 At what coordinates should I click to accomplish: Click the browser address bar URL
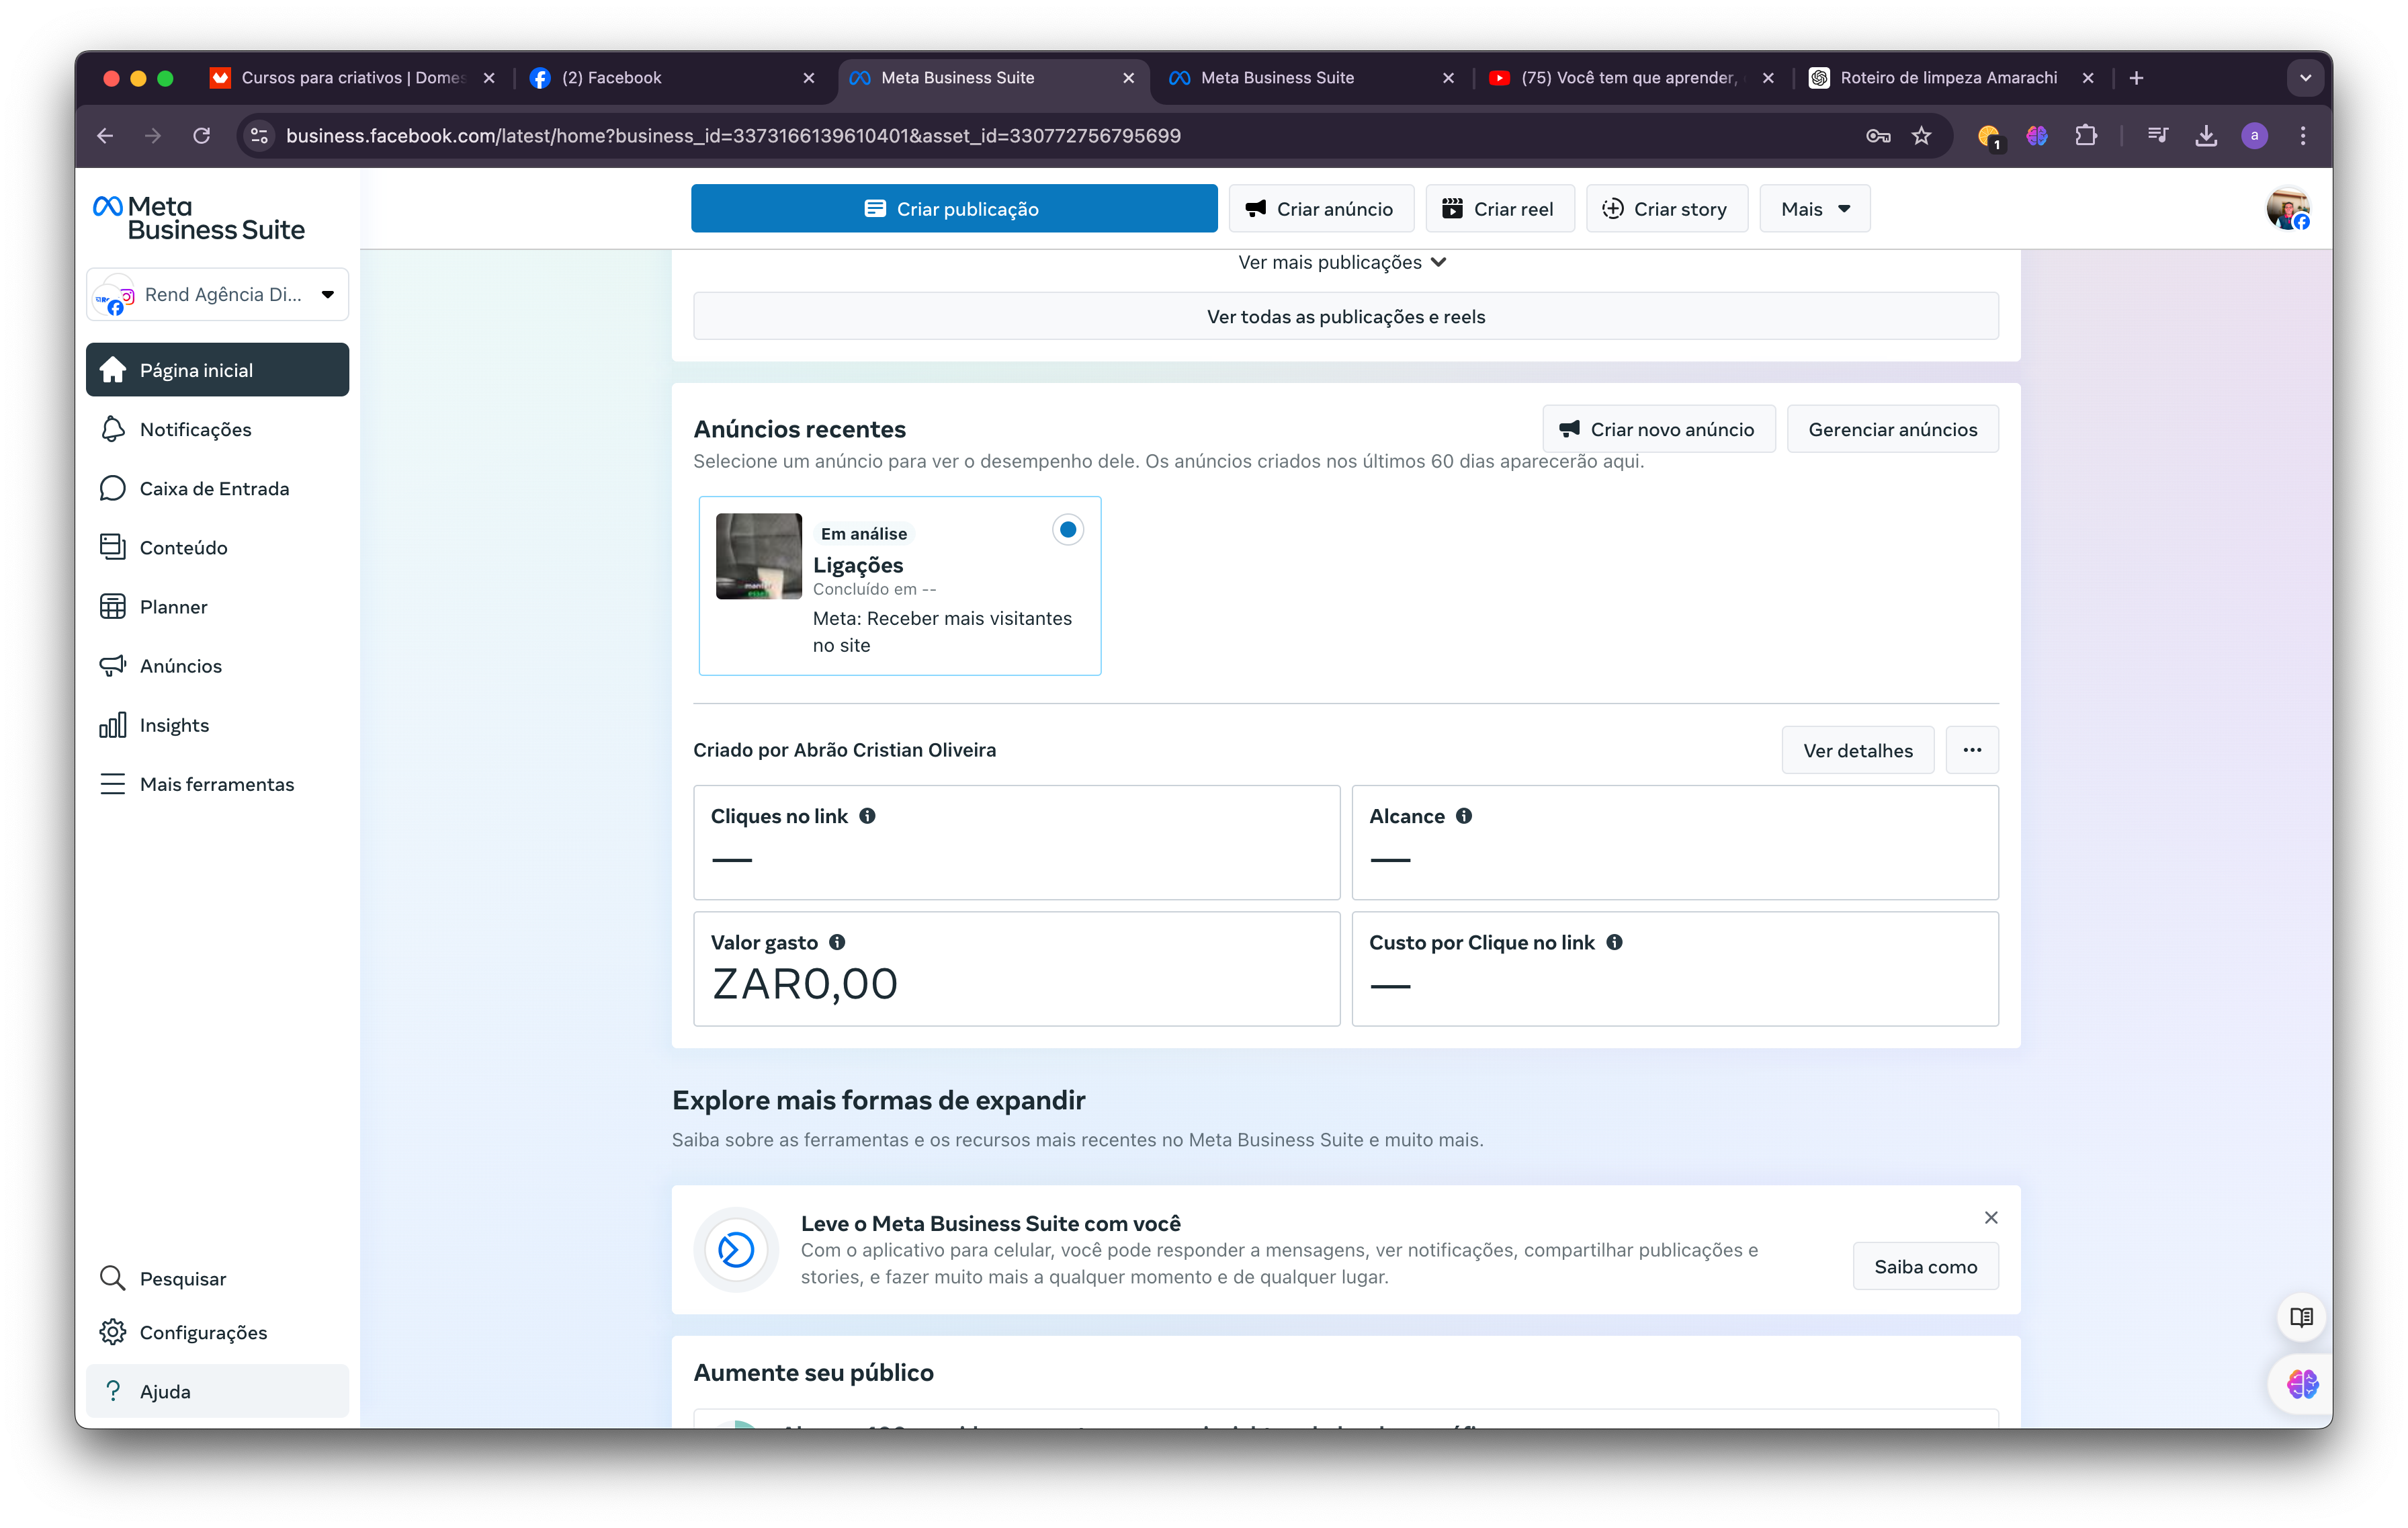click(x=733, y=135)
